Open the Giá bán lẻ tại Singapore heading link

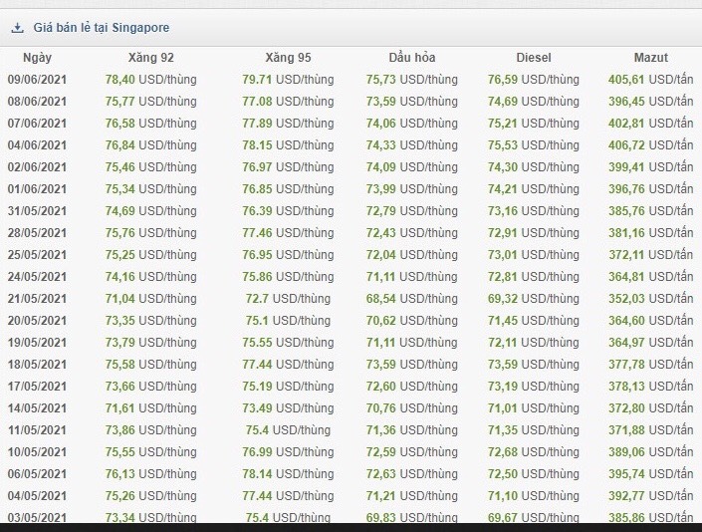[102, 28]
